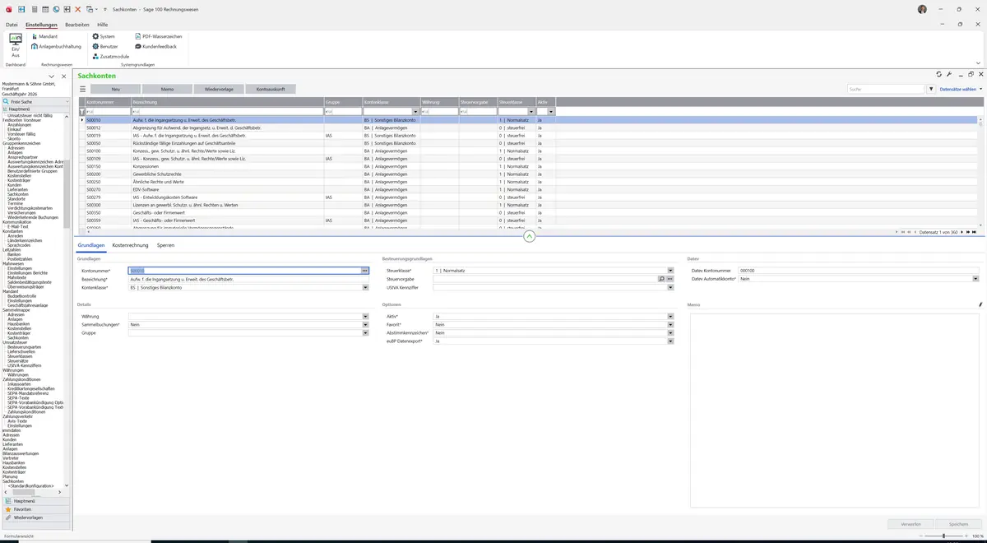
Task: Open the Bearbeiten menu
Action: pyautogui.click(x=77, y=25)
